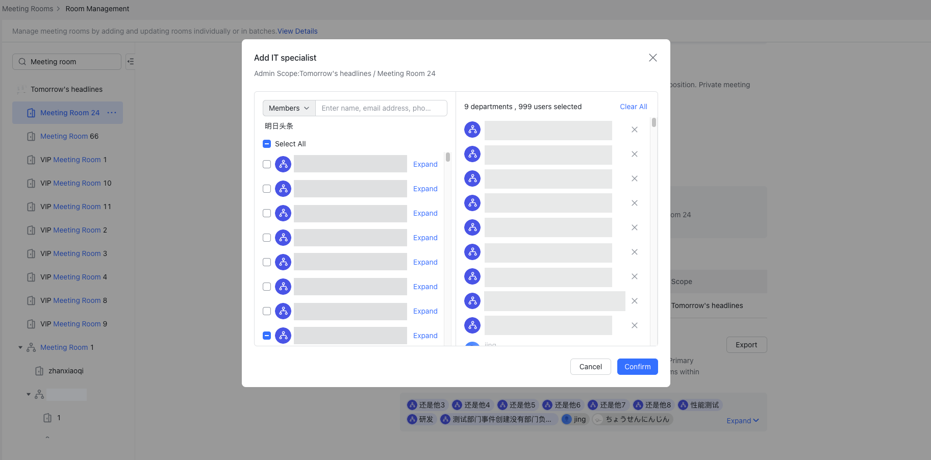931x460 pixels.
Task: Click the name or email search field
Action: 381,108
